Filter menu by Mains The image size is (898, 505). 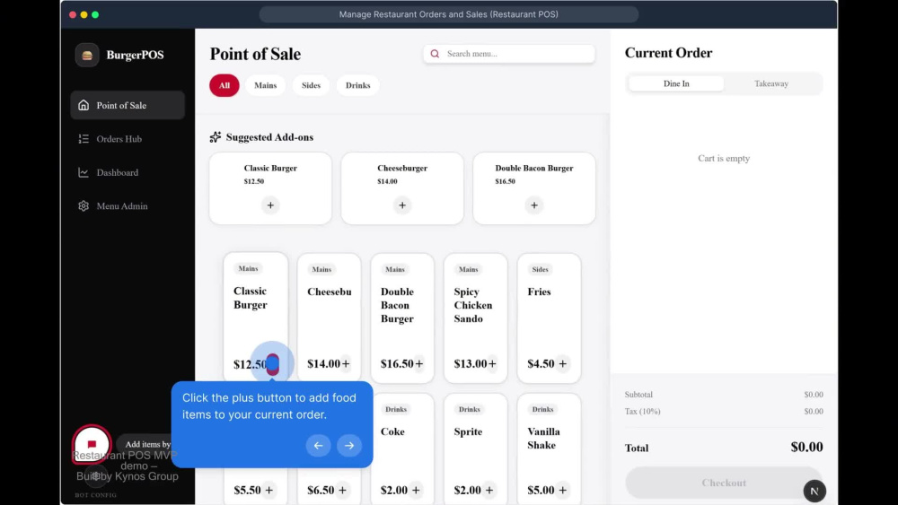point(265,85)
